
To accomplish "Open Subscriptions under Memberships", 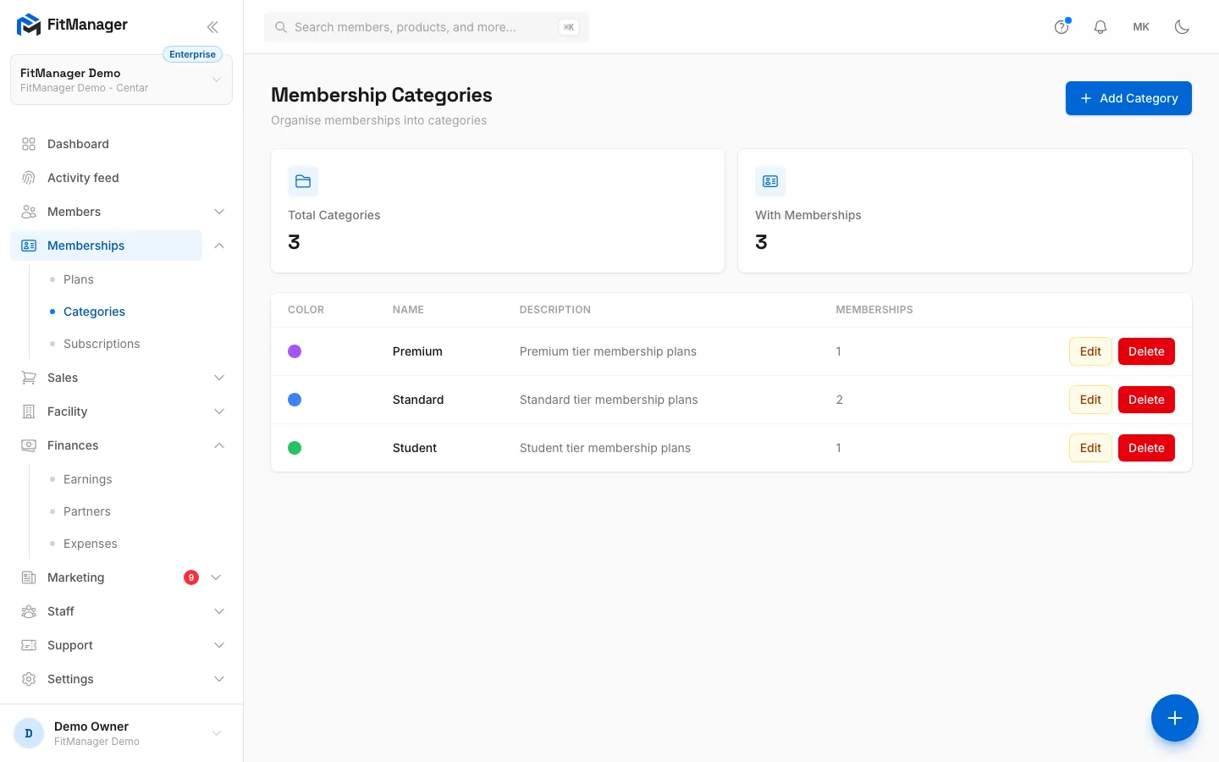I will click(102, 344).
